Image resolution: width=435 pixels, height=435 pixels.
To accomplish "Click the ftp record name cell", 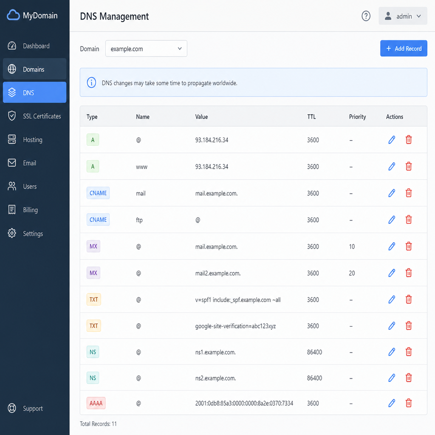I will 139,220.
